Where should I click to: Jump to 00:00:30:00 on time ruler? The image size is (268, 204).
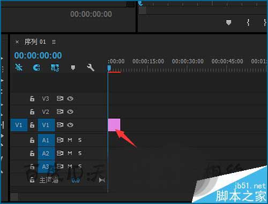point(188,61)
